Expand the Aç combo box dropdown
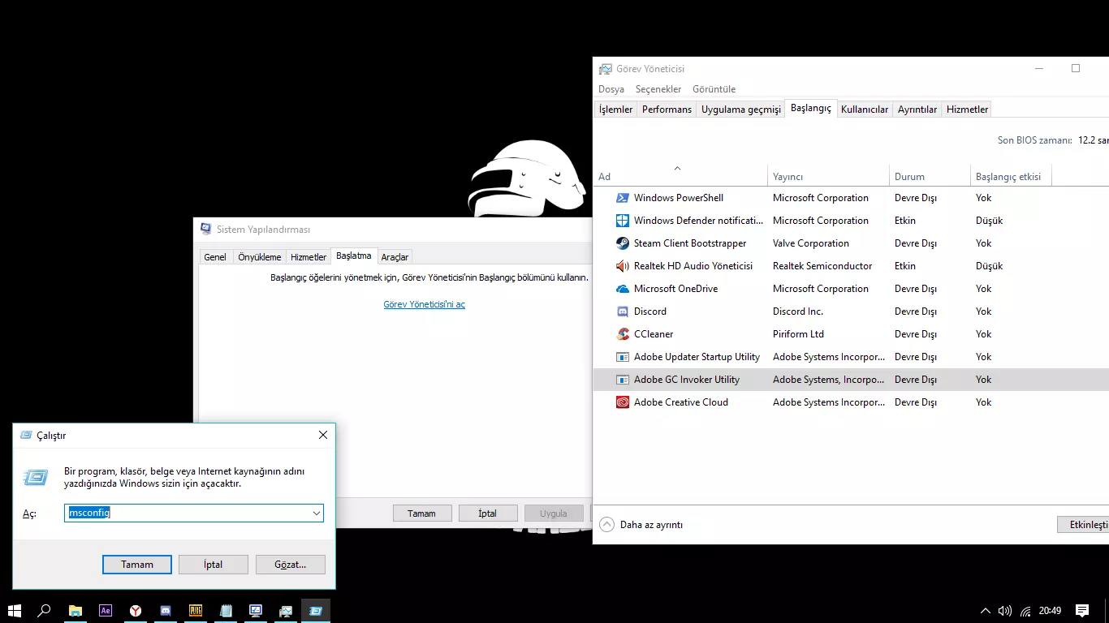Viewport: 1109px width, 623px height. (316, 513)
